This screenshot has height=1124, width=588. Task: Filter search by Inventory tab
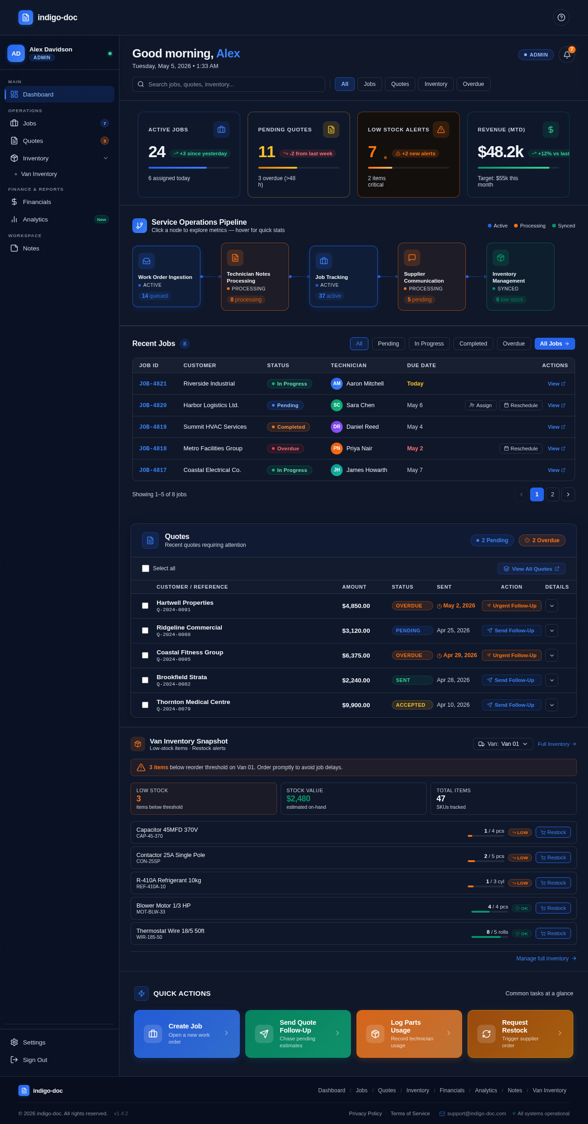(x=436, y=84)
